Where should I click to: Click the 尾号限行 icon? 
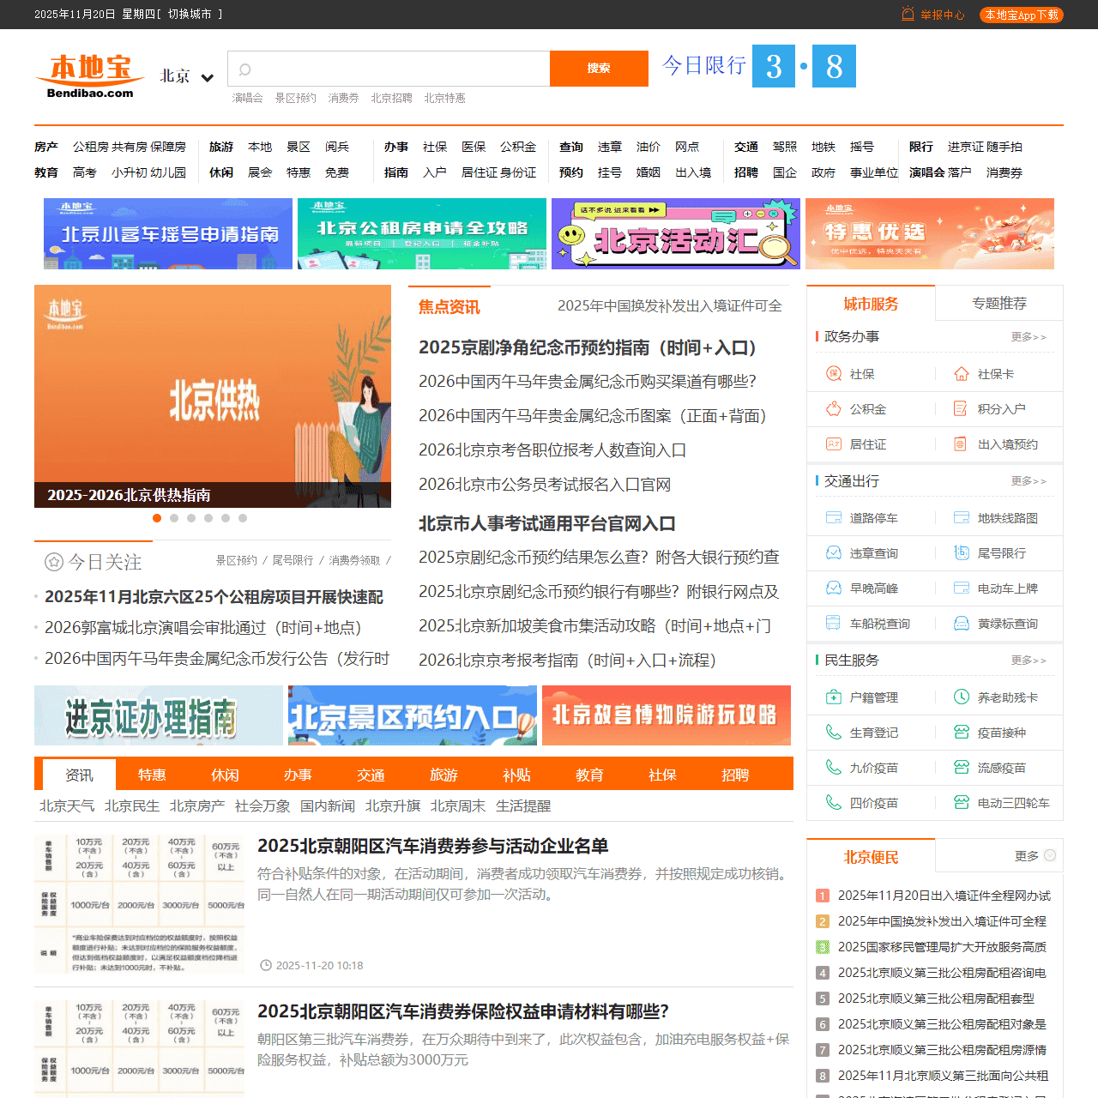tap(961, 552)
